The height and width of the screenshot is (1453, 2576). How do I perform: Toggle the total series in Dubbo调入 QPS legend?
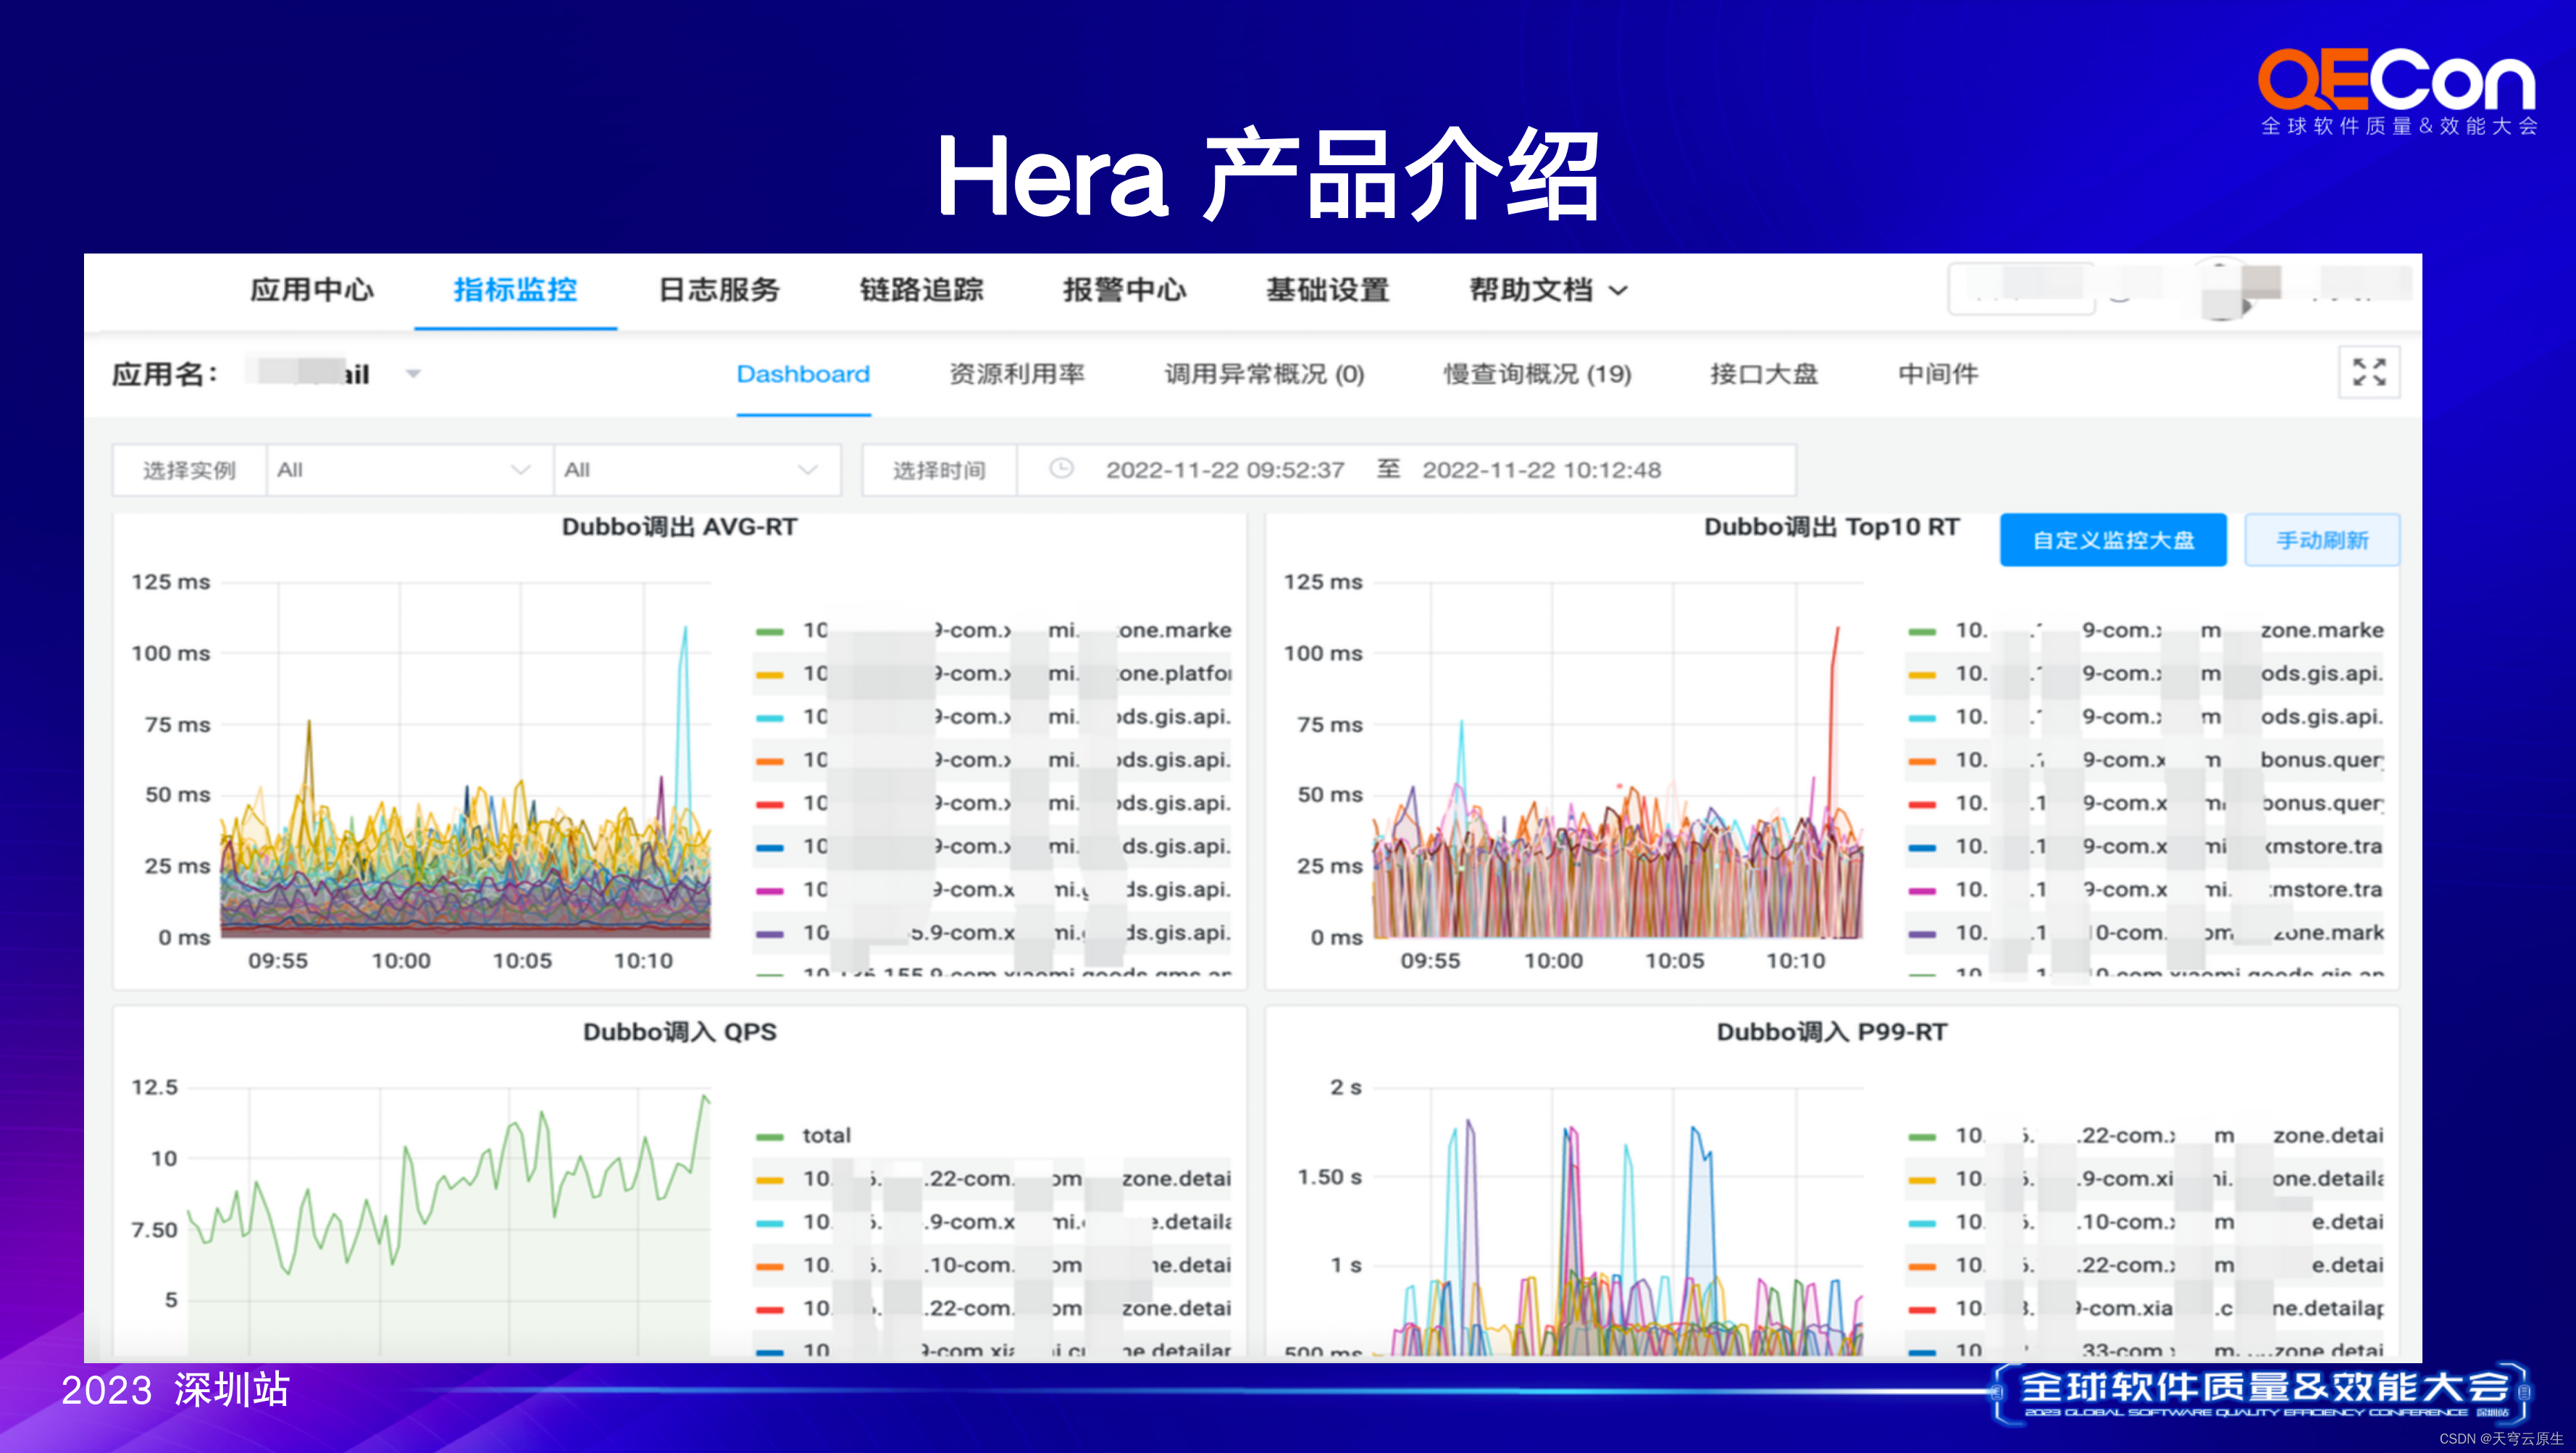(825, 1136)
